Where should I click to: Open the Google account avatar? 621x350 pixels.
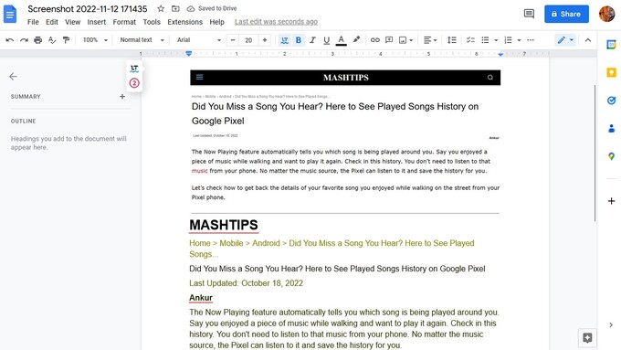coord(606,14)
